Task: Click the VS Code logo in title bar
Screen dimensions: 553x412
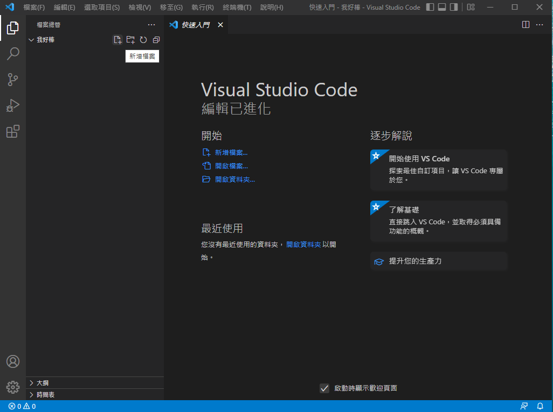Action: coord(10,7)
